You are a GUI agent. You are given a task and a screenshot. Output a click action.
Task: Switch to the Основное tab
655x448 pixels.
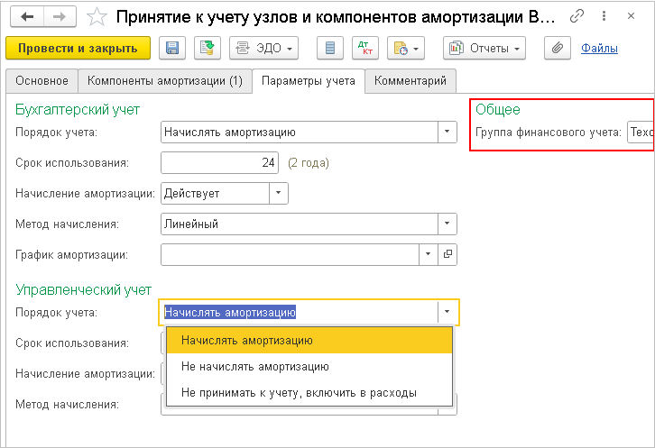tap(42, 81)
